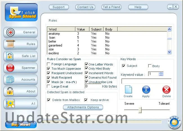Screen dimensions: 183x131
Task: Sort rules by Value column header
Action: [x=82, y=29]
